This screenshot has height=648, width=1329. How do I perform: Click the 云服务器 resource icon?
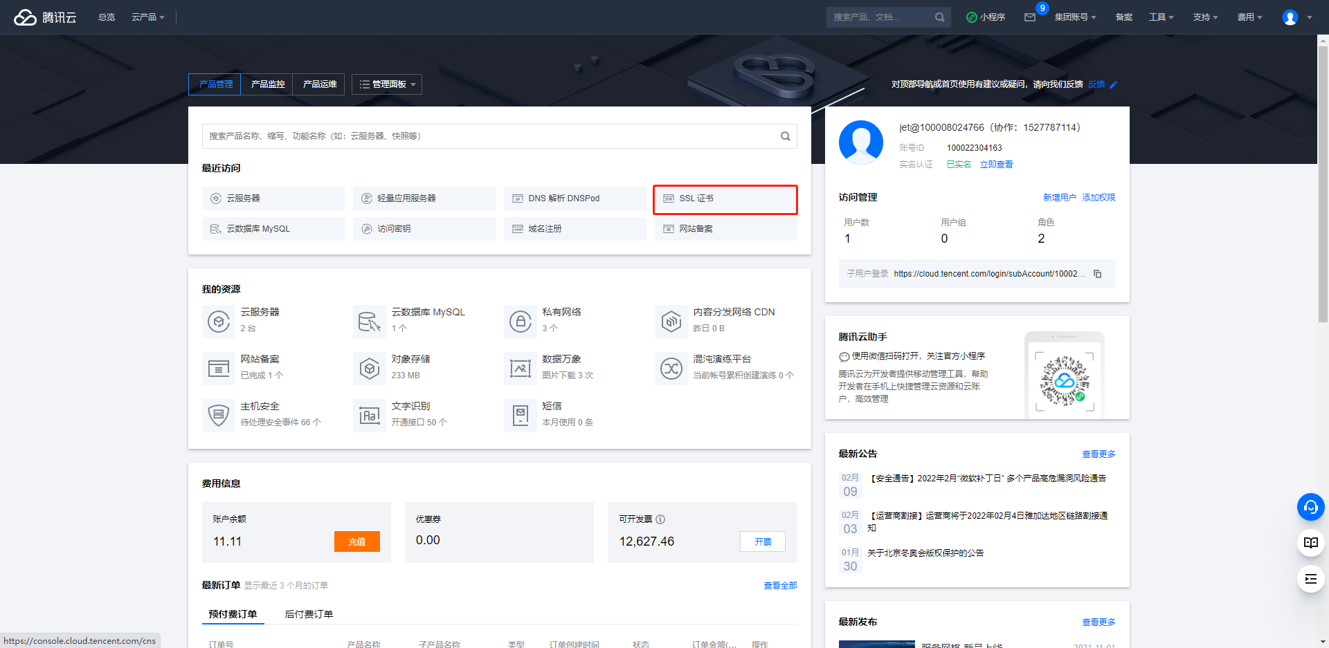219,322
